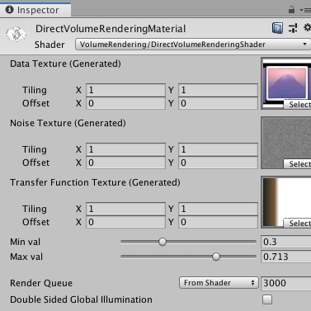Click the Data Texture Tiling X field
Viewport: 311px width, 311px height.
pos(125,90)
